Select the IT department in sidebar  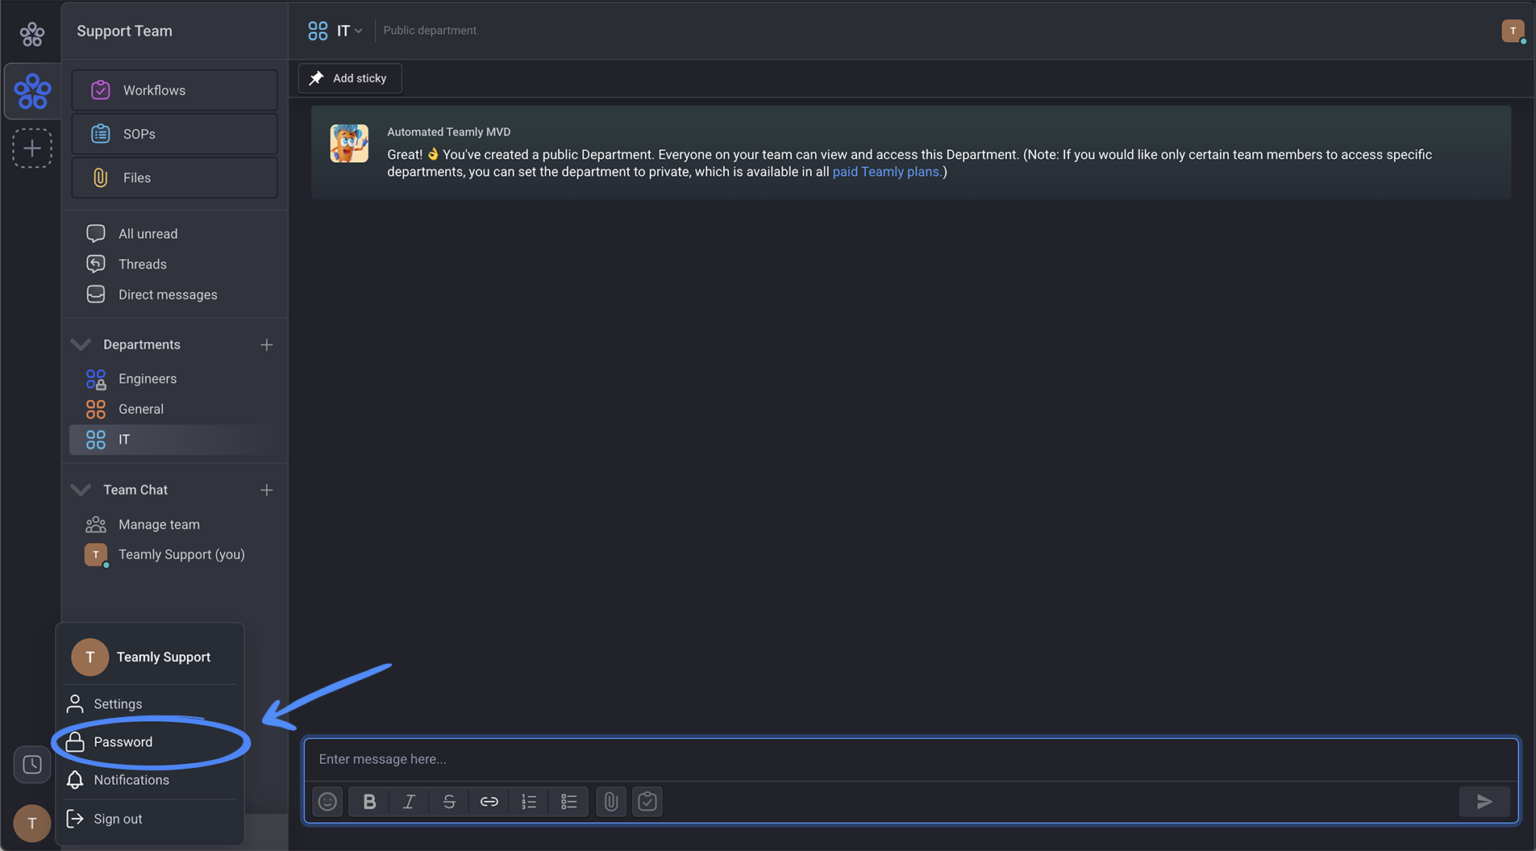click(174, 440)
